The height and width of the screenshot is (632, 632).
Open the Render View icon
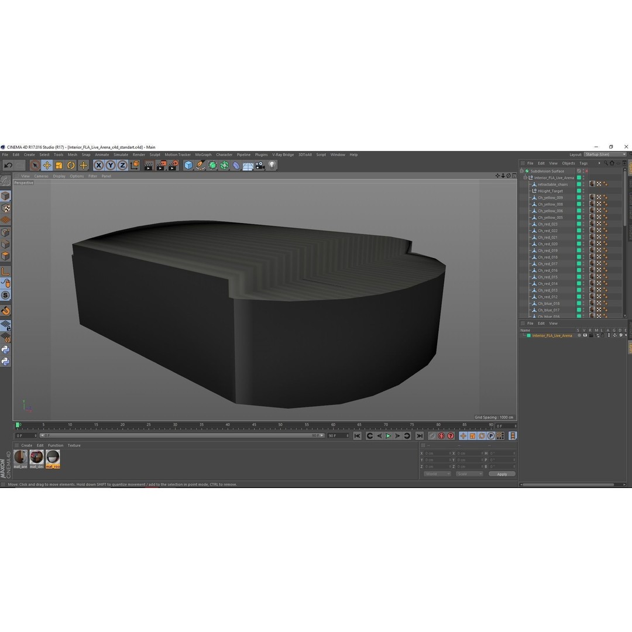tap(148, 165)
